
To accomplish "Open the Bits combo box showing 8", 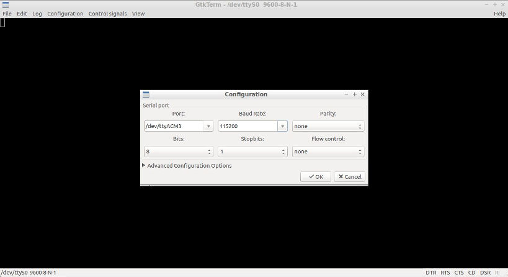I will tap(179, 152).
